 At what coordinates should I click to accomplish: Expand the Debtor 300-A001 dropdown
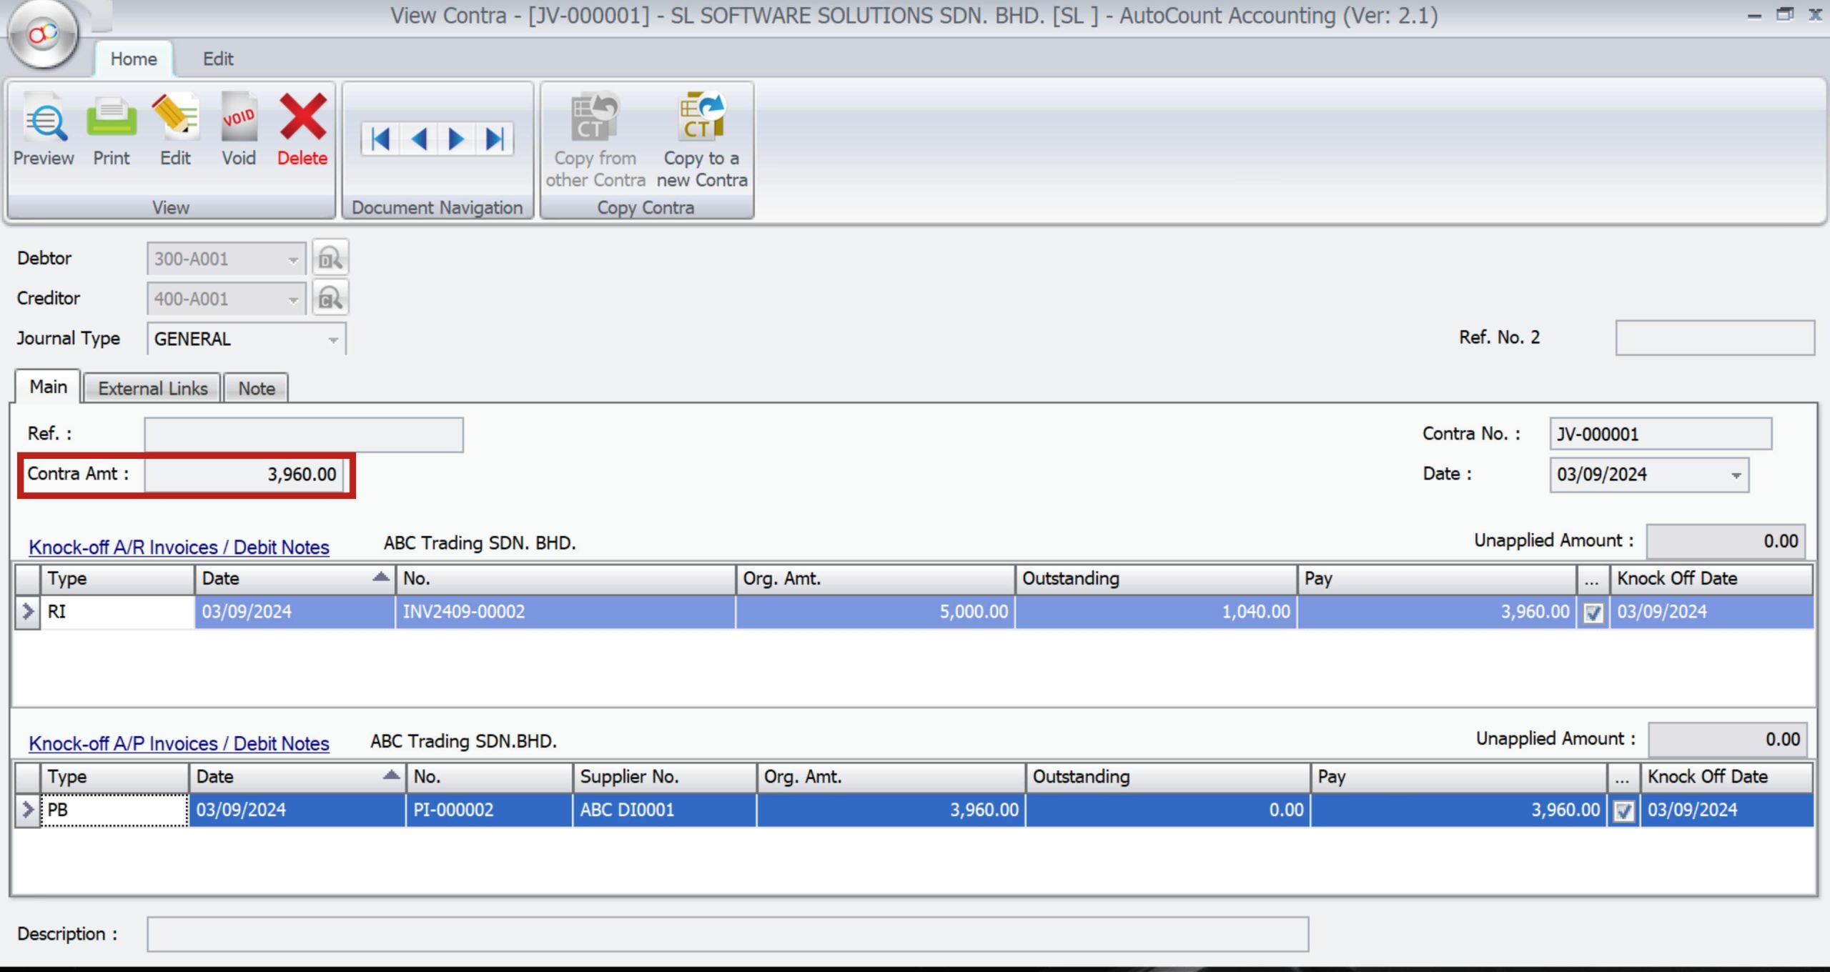coord(293,259)
